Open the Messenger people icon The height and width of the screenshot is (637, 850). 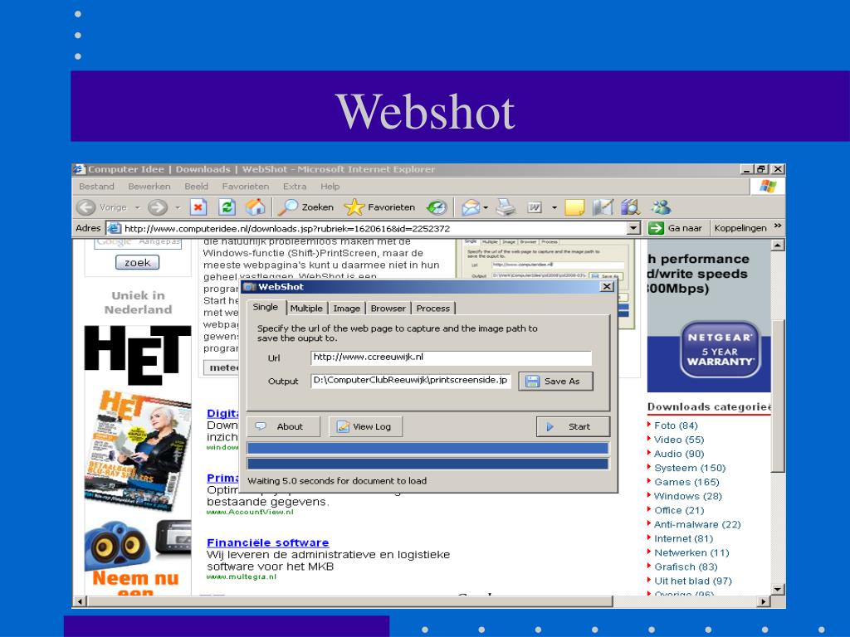662,207
